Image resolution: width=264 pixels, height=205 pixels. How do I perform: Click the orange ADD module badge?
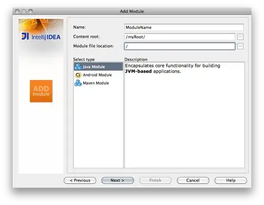click(41, 91)
